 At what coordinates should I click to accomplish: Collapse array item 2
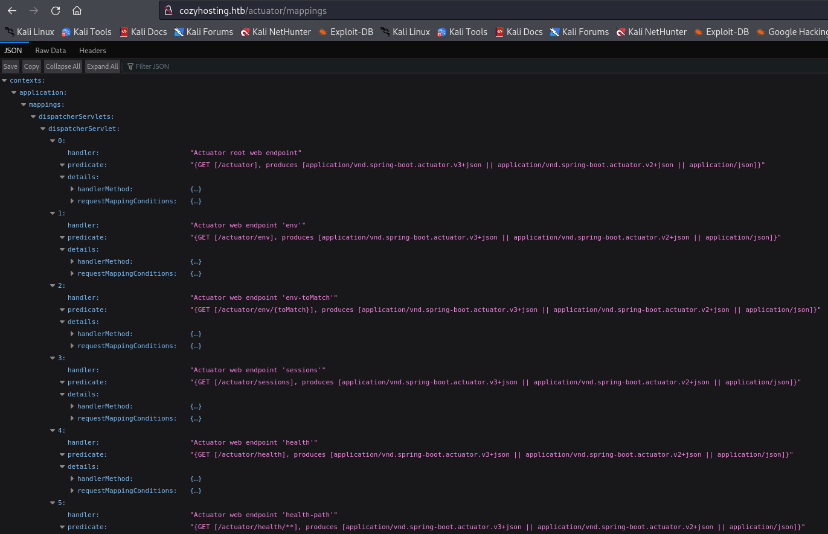(x=53, y=285)
